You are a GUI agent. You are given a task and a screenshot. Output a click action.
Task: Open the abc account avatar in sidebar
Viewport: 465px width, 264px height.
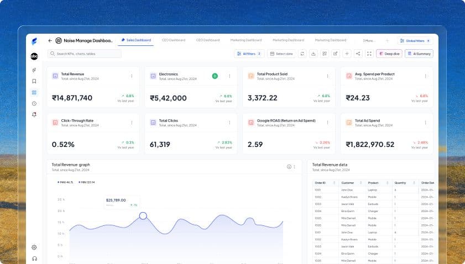(34, 56)
